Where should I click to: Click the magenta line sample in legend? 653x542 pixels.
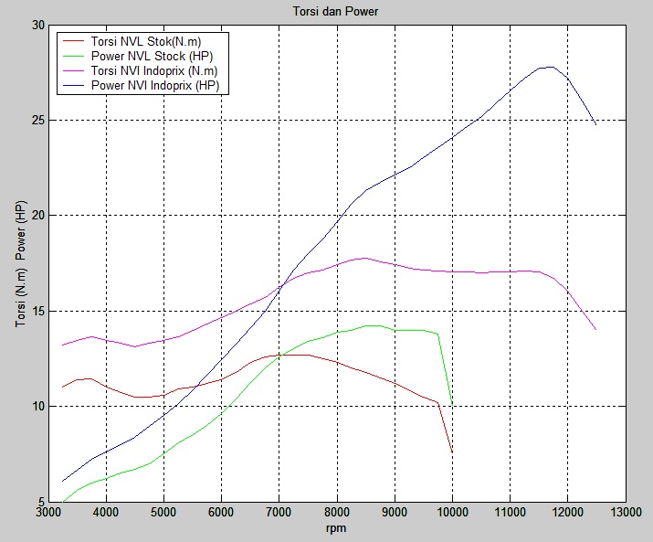72,71
